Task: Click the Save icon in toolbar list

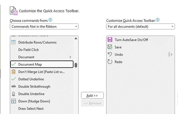Action: (x=110, y=47)
